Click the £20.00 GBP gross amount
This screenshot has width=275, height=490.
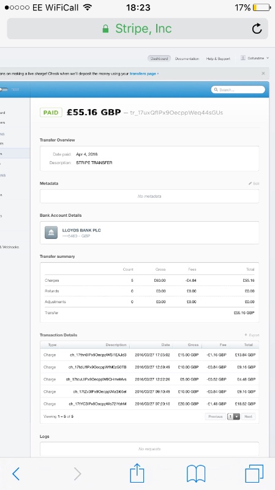[188, 404]
